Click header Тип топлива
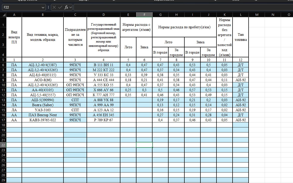This screenshot has height=183, width=293. tap(241, 37)
